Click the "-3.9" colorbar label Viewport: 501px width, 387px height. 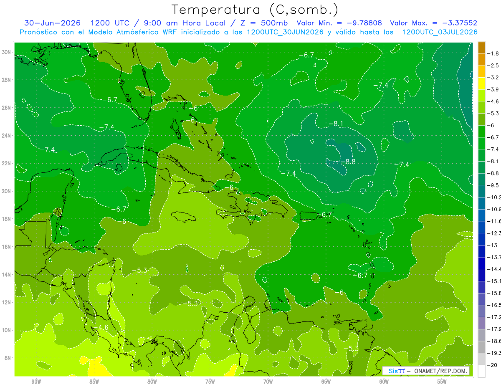493,89
